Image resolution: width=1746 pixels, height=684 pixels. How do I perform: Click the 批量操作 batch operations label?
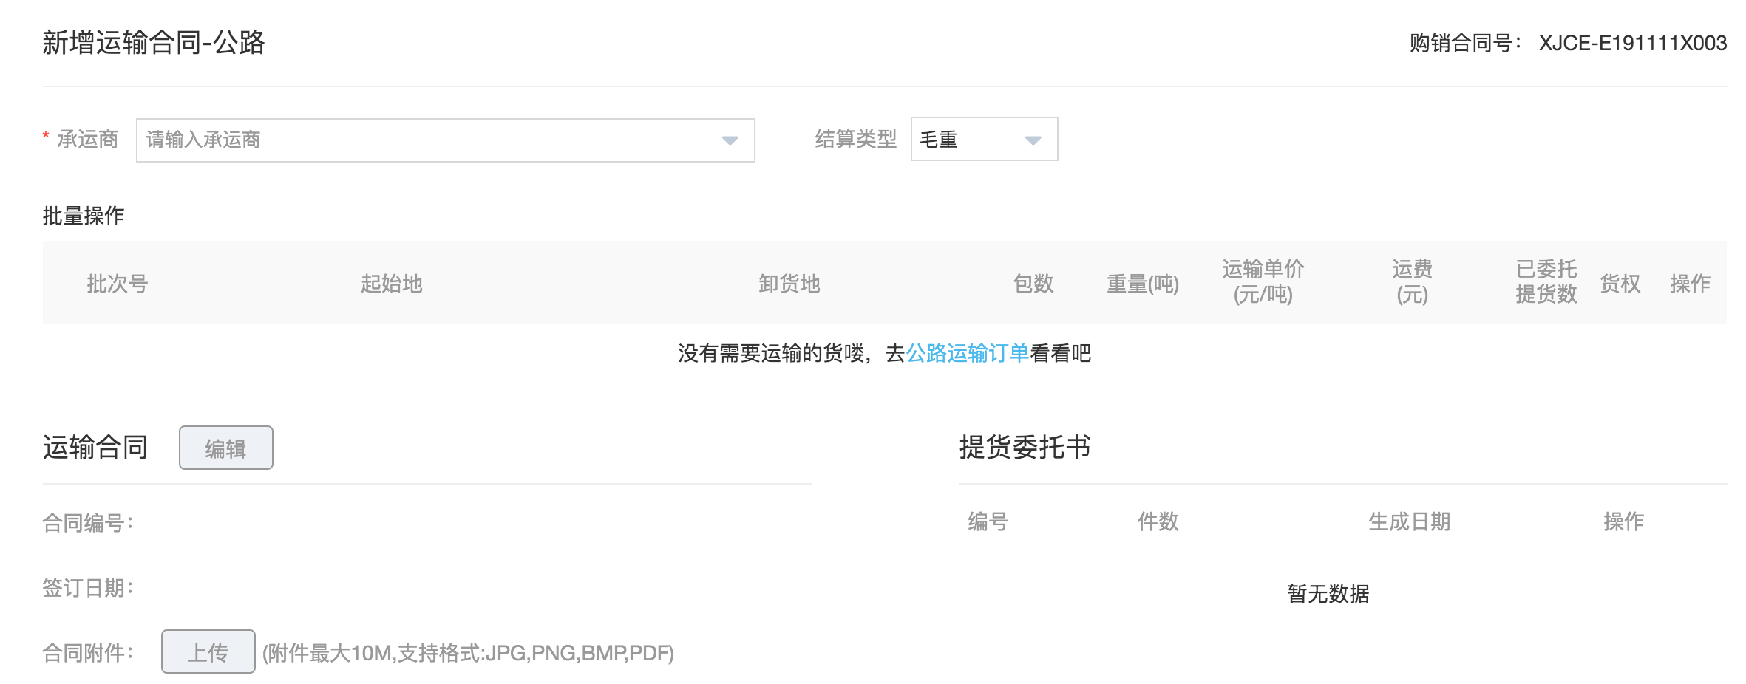pyautogui.click(x=84, y=216)
